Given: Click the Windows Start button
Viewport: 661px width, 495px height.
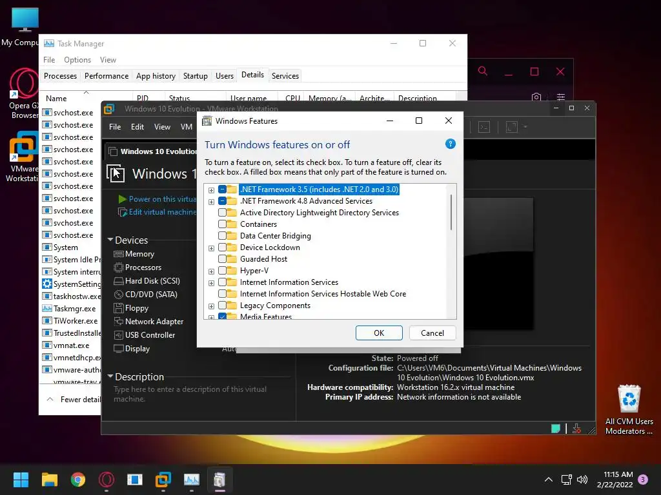Looking at the screenshot, I should tap(21, 480).
